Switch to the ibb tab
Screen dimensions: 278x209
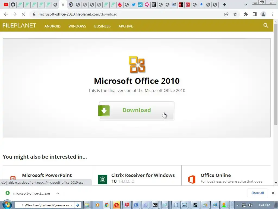pos(140,5)
